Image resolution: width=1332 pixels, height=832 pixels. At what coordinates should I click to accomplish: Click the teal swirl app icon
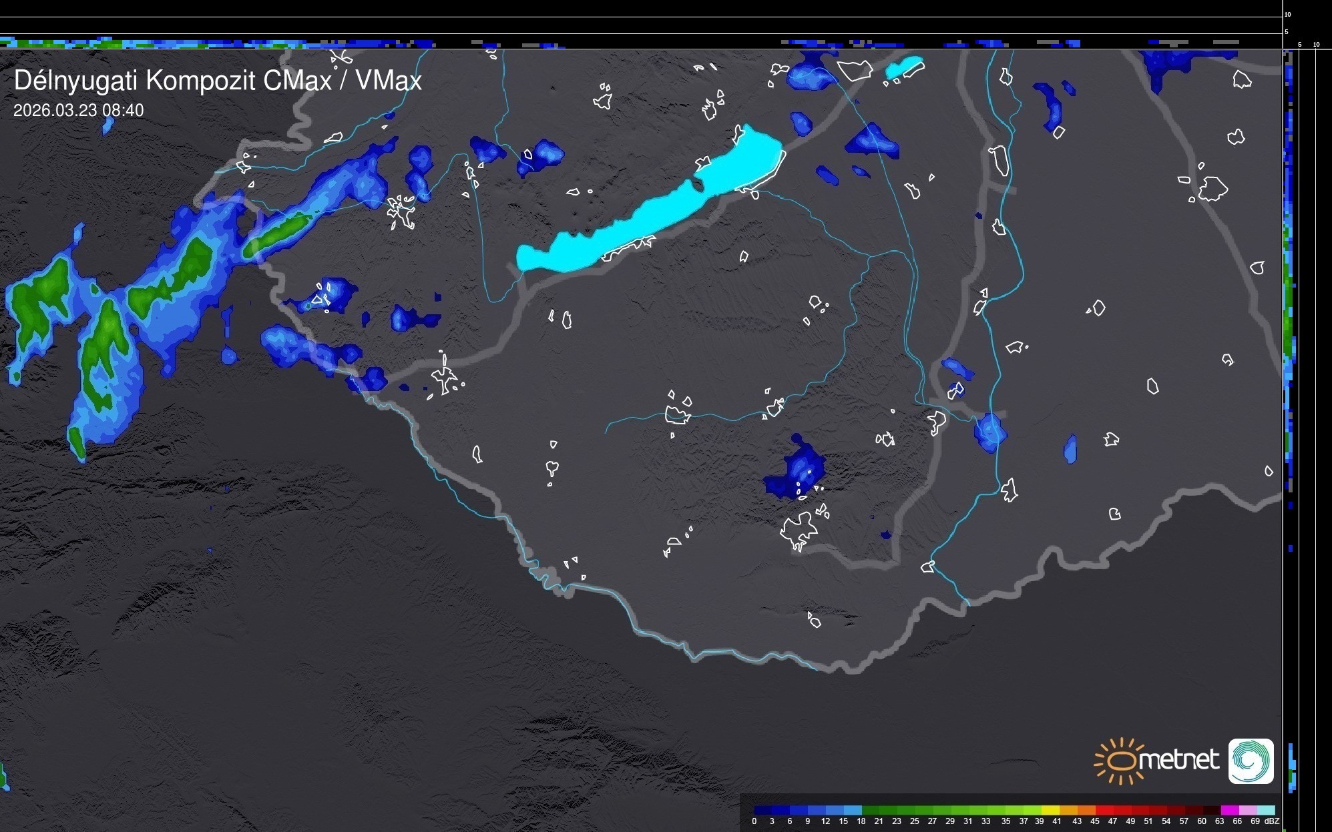(x=1251, y=761)
